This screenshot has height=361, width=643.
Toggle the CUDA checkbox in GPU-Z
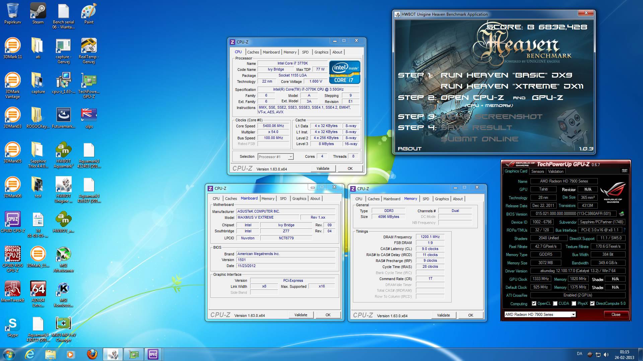pyautogui.click(x=555, y=304)
